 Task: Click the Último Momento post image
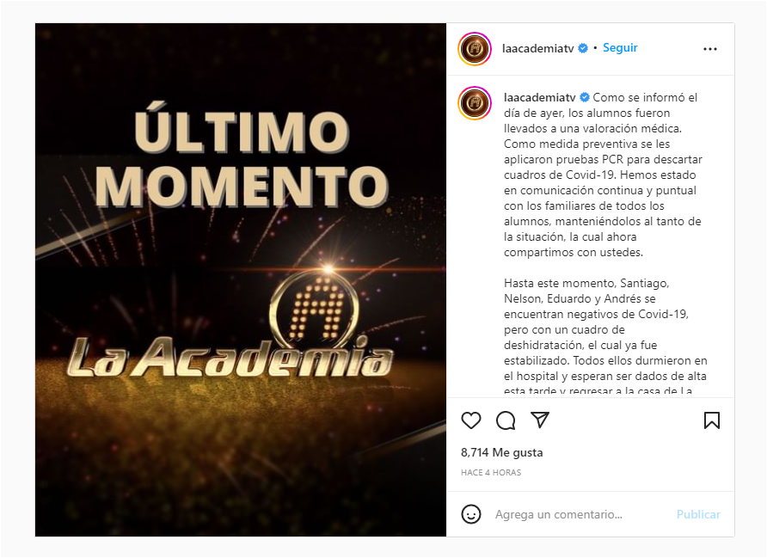click(241, 279)
